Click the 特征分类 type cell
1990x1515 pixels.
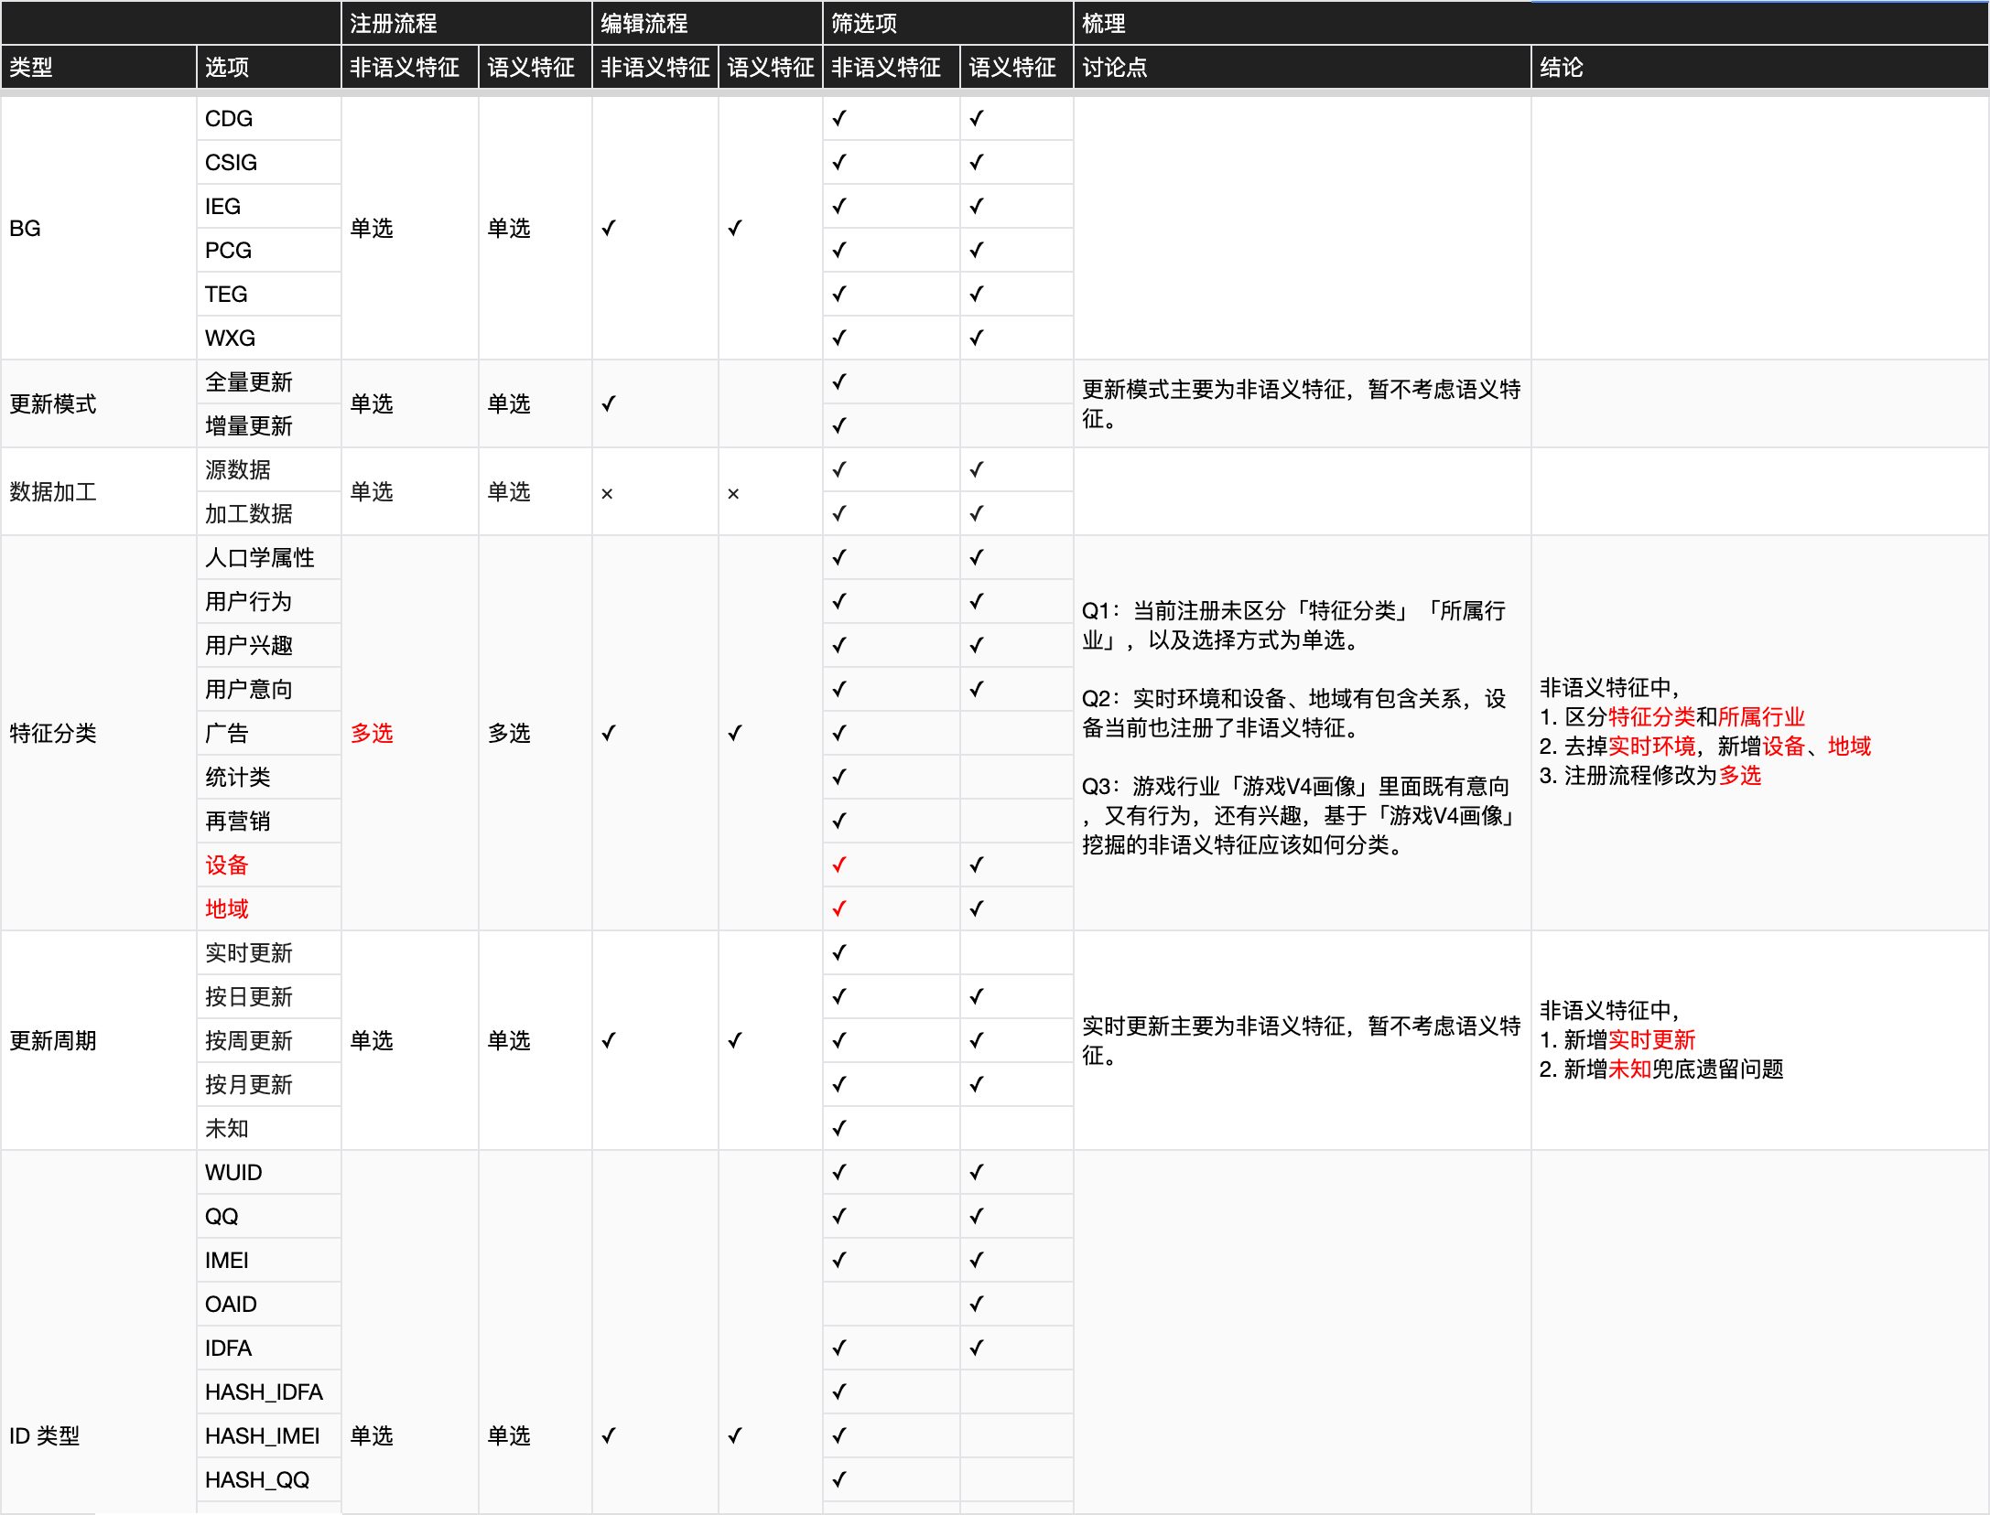point(98,733)
